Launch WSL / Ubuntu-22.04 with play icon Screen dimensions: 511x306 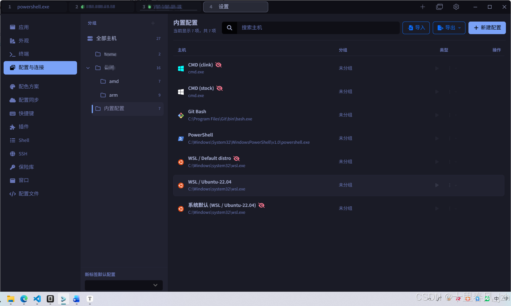tap(437, 185)
